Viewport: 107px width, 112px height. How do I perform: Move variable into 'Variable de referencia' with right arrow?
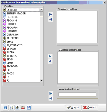click(x=51, y=93)
